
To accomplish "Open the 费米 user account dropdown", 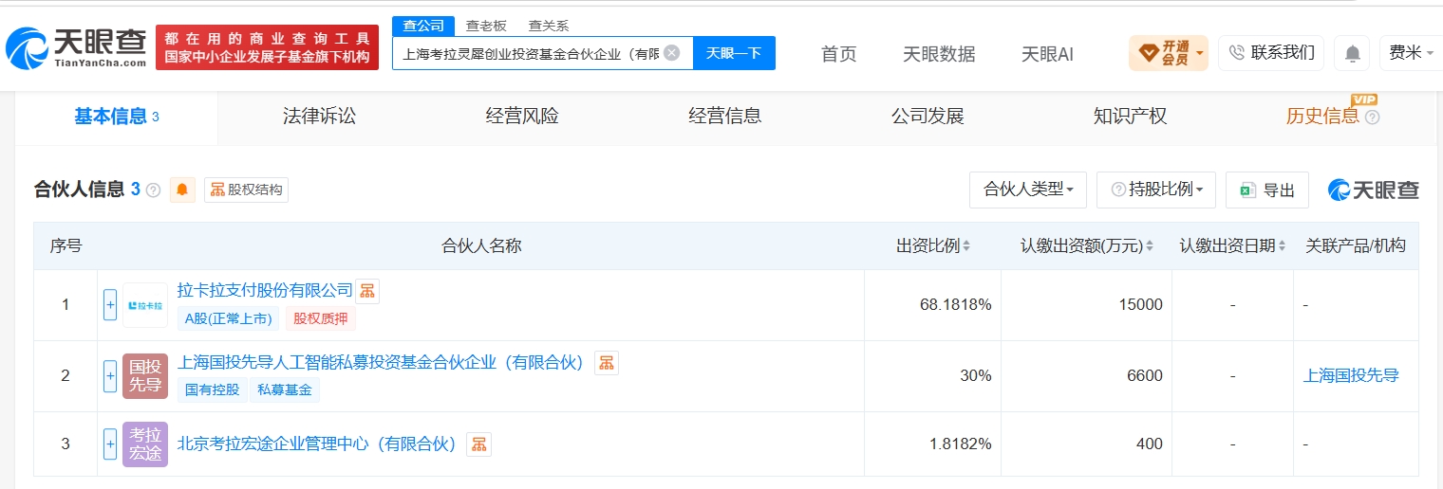I will pyautogui.click(x=1412, y=53).
